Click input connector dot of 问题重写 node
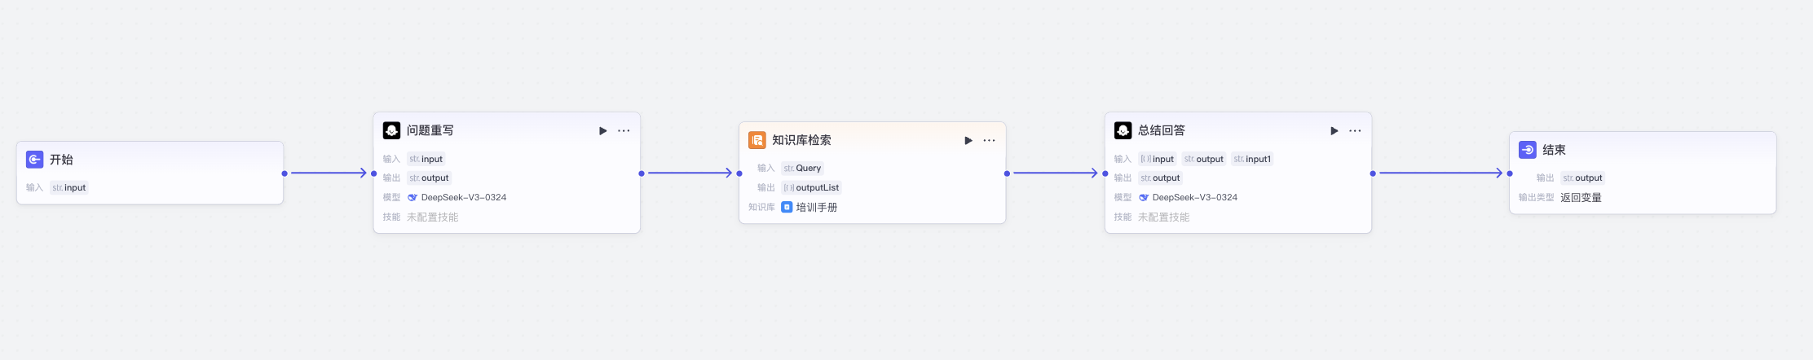 coord(374,173)
